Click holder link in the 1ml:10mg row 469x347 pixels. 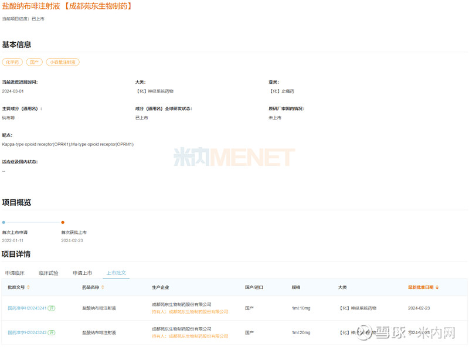click(x=190, y=312)
